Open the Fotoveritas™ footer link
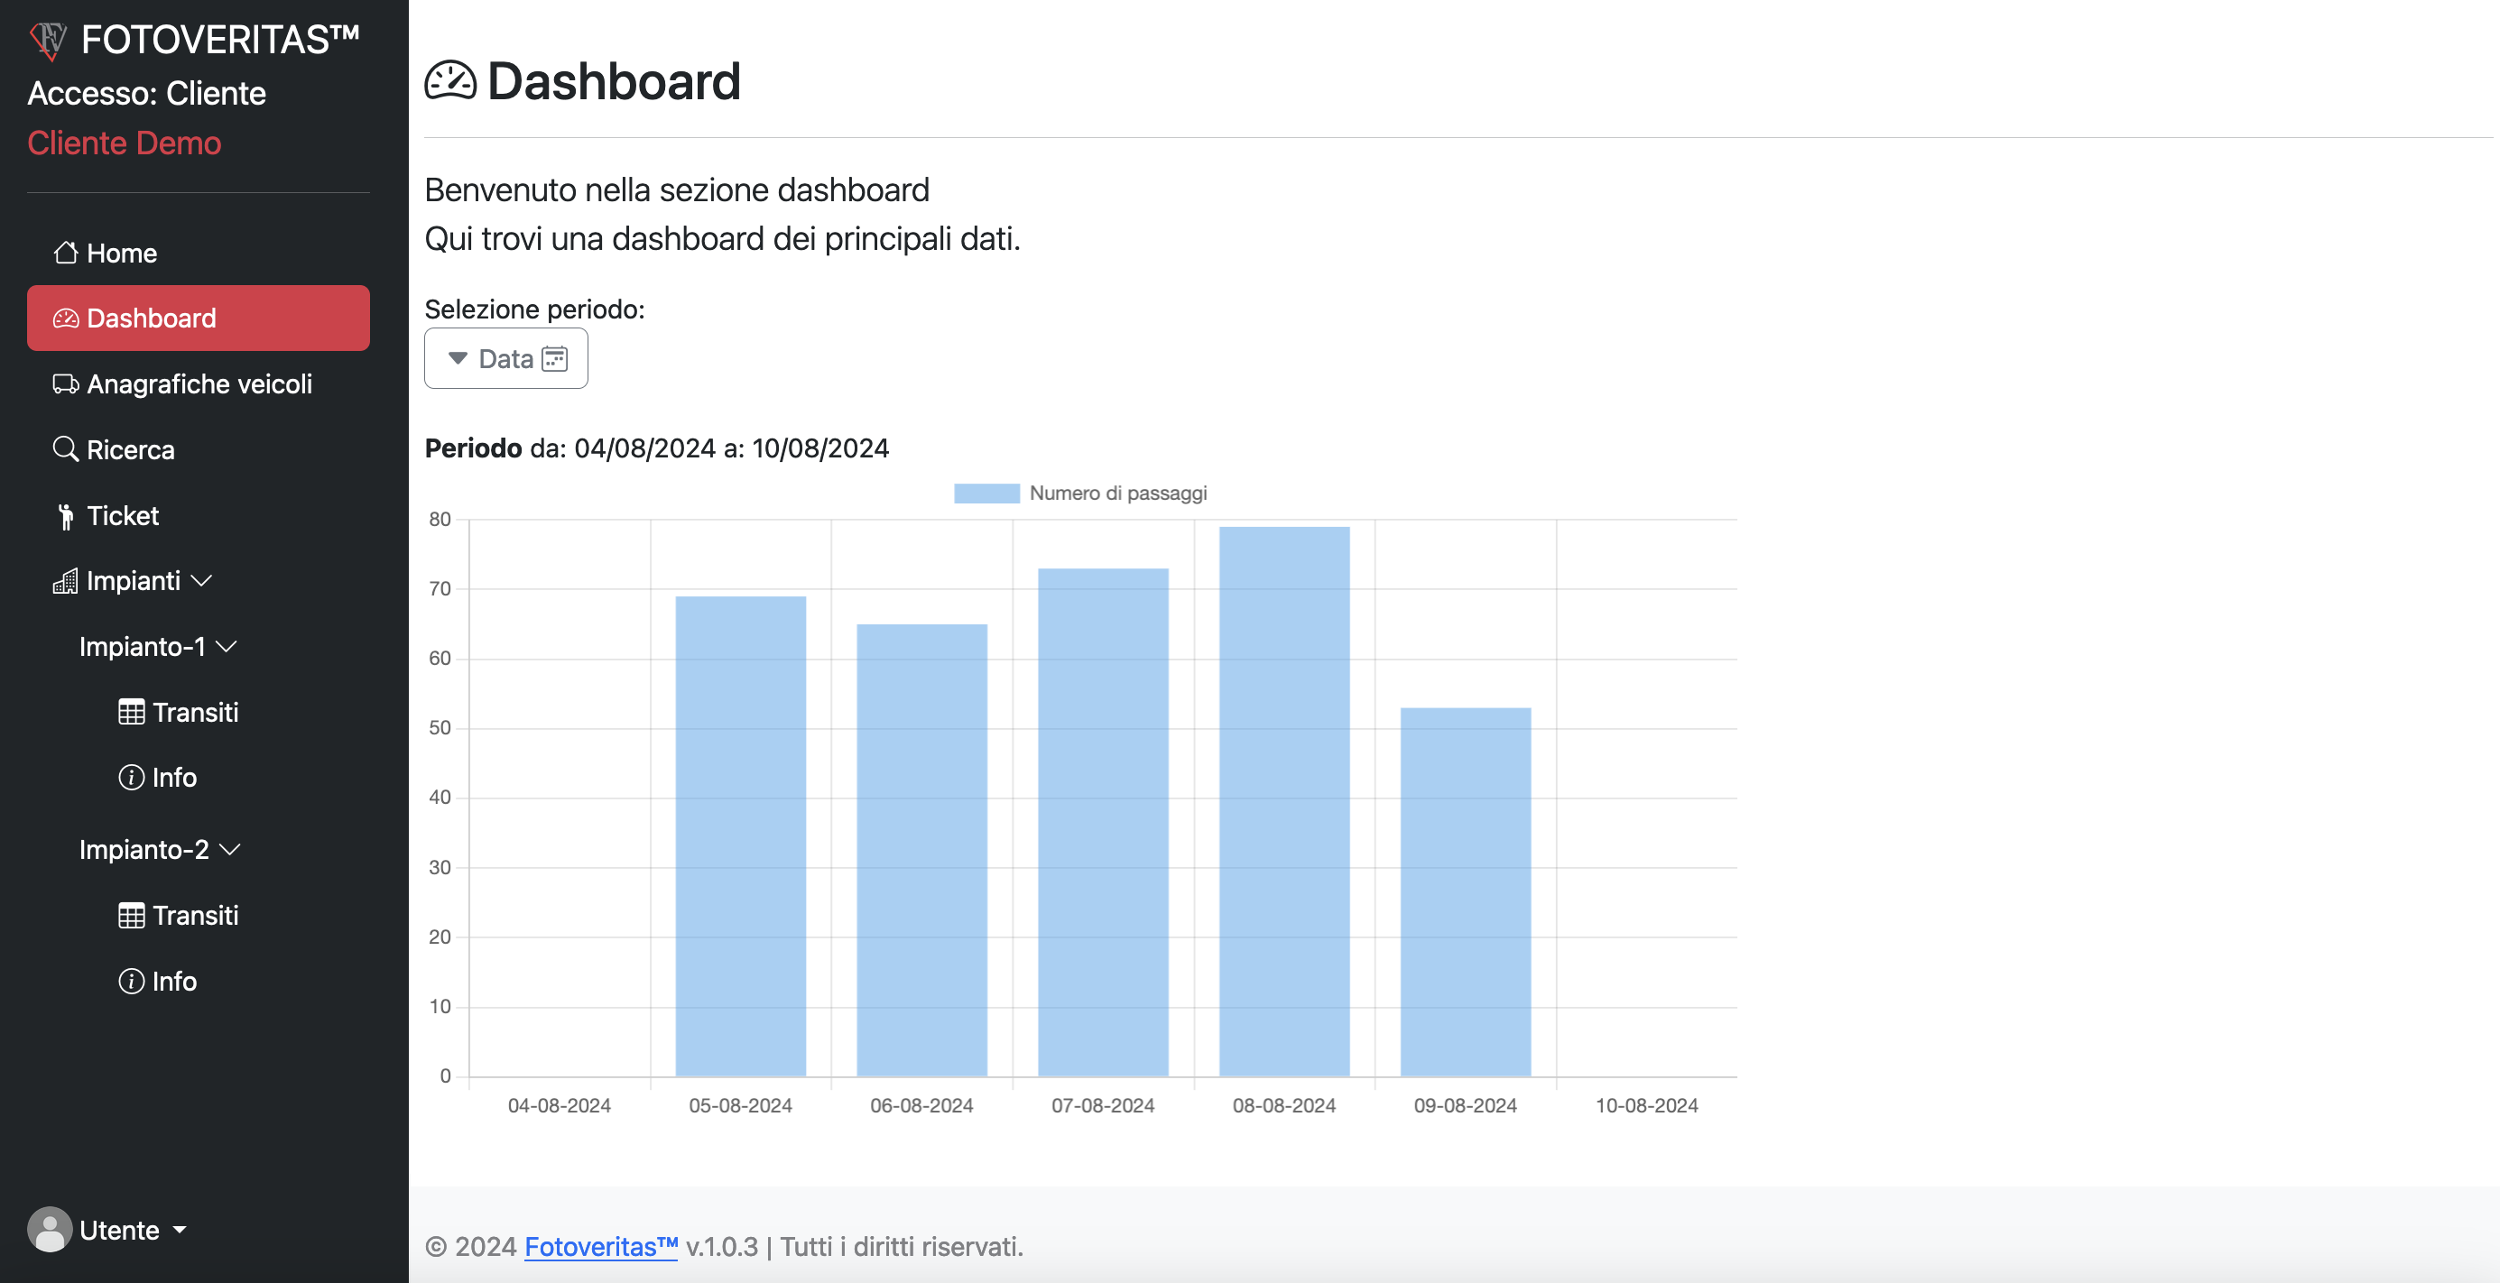 pyautogui.click(x=601, y=1246)
